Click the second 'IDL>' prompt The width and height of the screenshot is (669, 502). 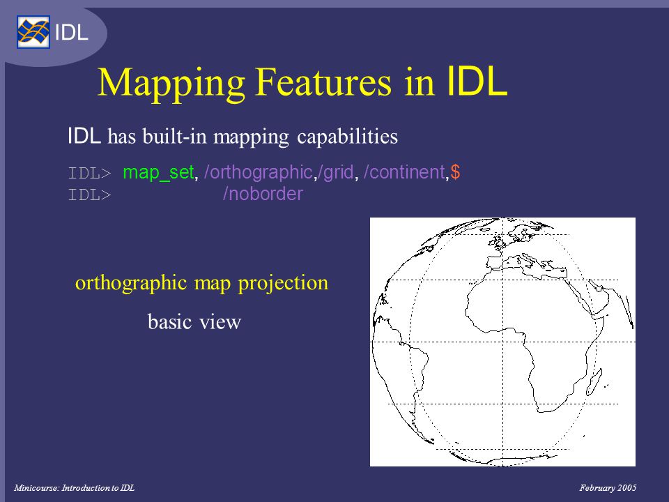(x=90, y=195)
